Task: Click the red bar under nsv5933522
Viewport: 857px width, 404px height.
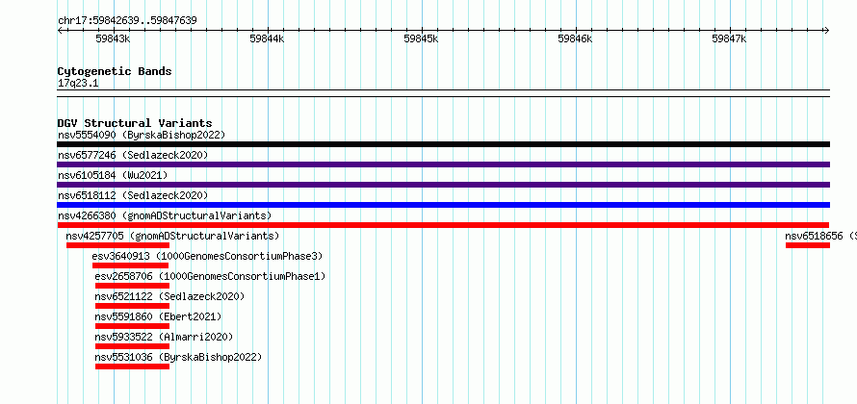Action: [132, 346]
